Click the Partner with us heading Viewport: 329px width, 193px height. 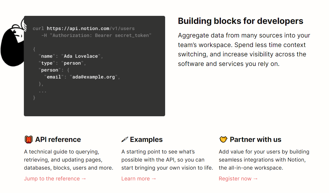(256, 139)
